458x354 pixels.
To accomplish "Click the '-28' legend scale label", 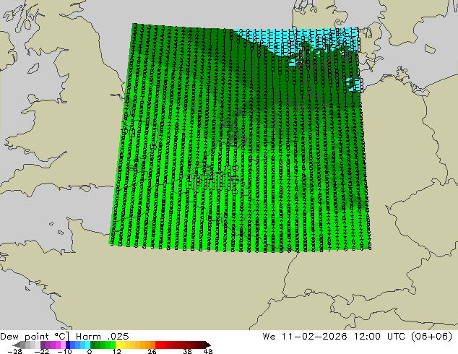I will pyautogui.click(x=14, y=351).
